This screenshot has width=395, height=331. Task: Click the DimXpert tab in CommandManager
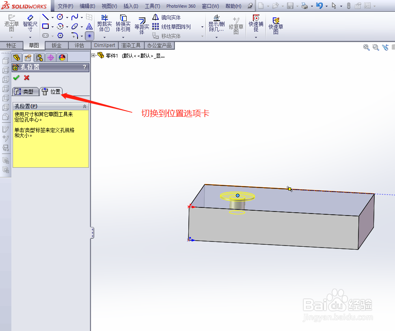click(104, 45)
